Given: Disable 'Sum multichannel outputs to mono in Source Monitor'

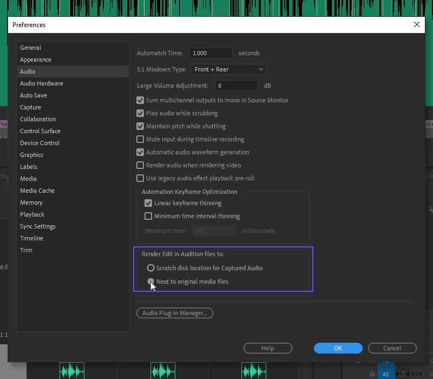Looking at the screenshot, I should point(140,100).
